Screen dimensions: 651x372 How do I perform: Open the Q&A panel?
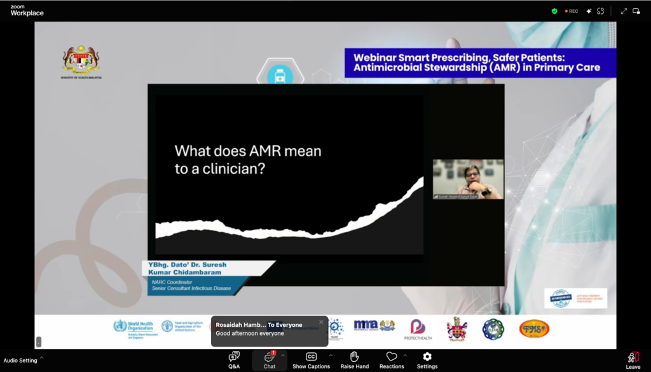pyautogui.click(x=234, y=360)
